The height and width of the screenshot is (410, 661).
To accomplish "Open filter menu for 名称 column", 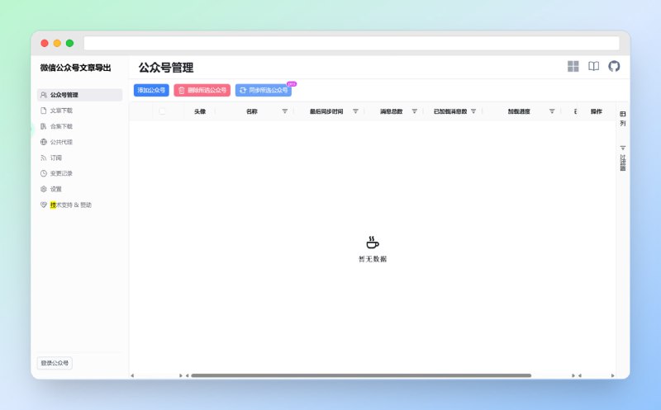I will pos(284,111).
